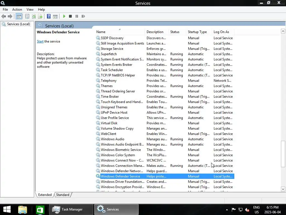Select the Volume Shadow Copy service
The image size is (286, 215).
[117, 128]
